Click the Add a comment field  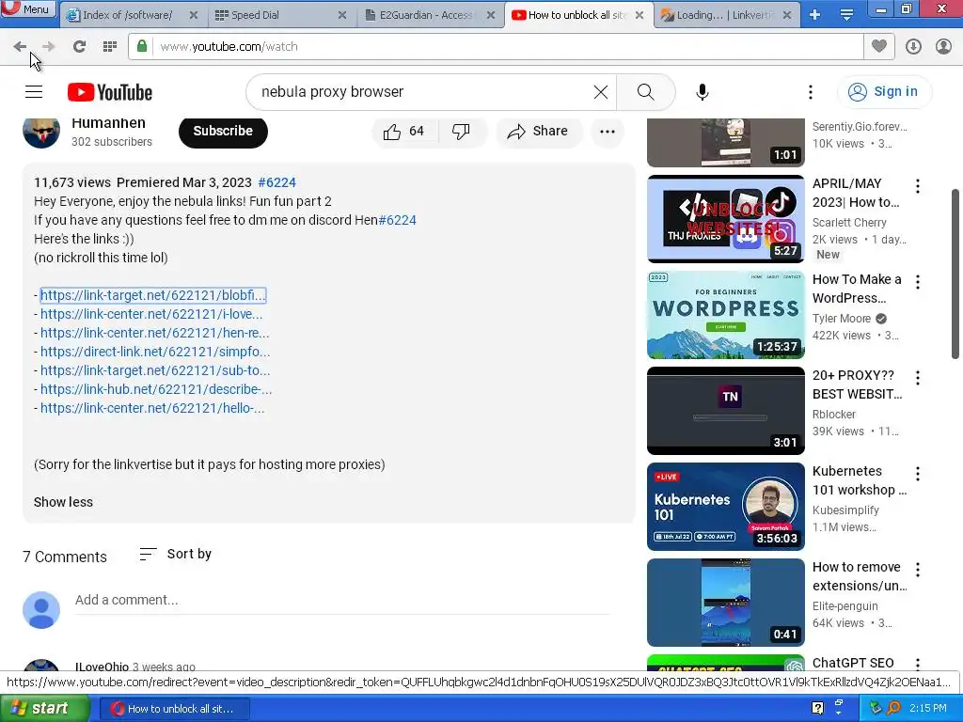(341, 600)
